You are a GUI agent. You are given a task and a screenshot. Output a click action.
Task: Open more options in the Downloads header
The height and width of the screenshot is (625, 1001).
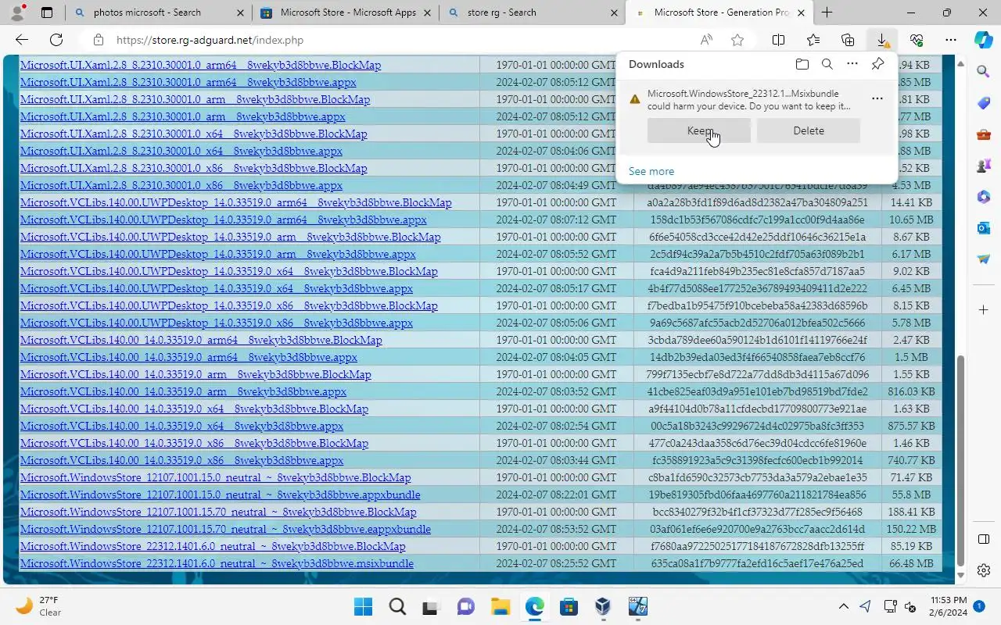(x=852, y=64)
